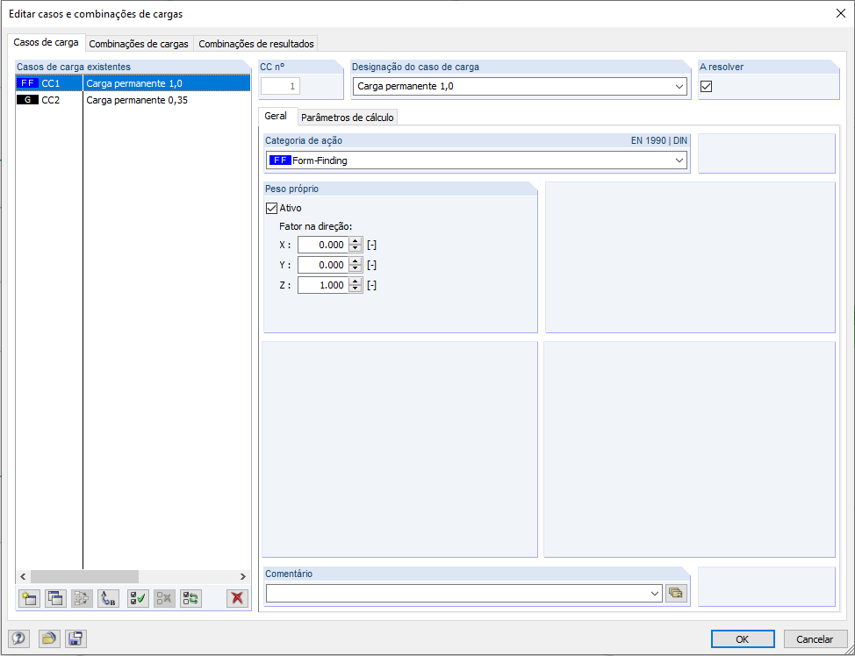855x656 pixels.
Task: Click the load case list horizontal scrollbar thumb
Action: (x=84, y=576)
